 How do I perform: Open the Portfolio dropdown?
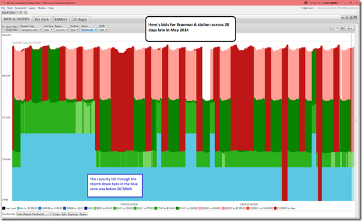pos(74,30)
